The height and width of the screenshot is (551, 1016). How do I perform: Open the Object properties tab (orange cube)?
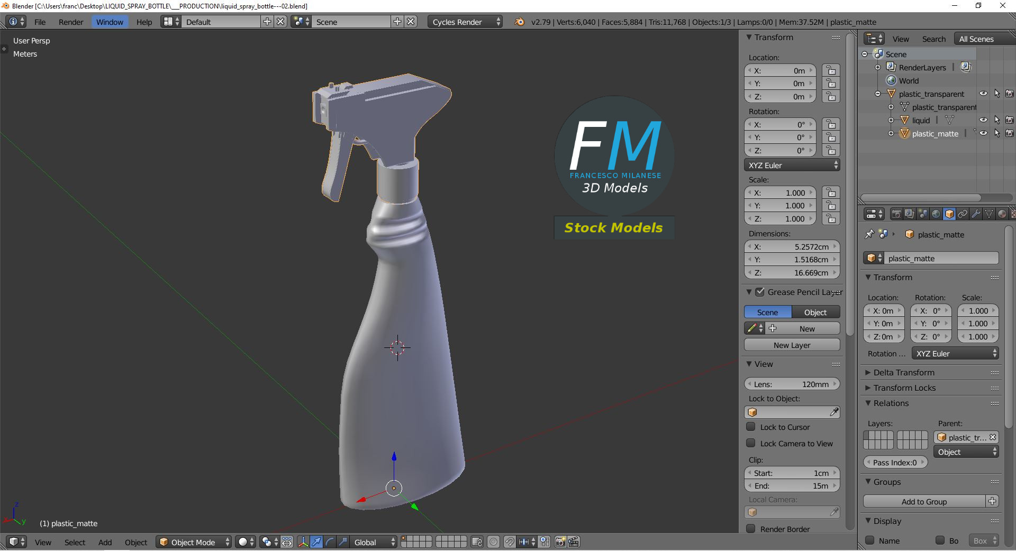click(x=949, y=214)
